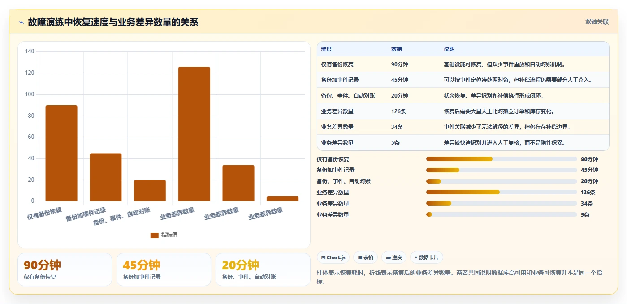Viewport: 627px width, 304px height.
Task: Click the 90分钟 progress value
Action: click(589, 159)
